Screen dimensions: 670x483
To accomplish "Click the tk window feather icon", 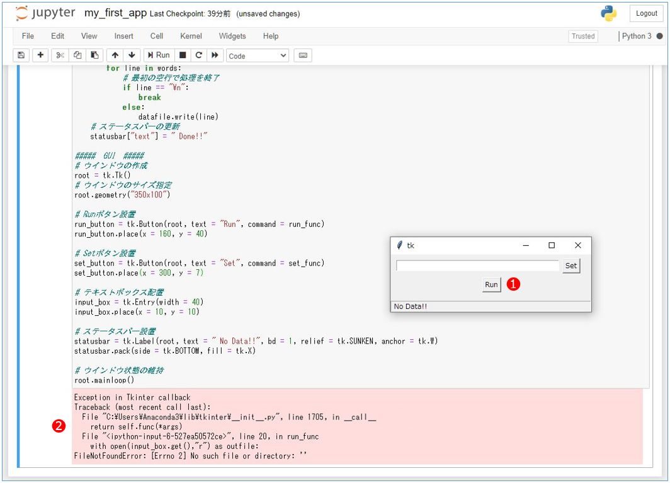I will click(x=399, y=245).
